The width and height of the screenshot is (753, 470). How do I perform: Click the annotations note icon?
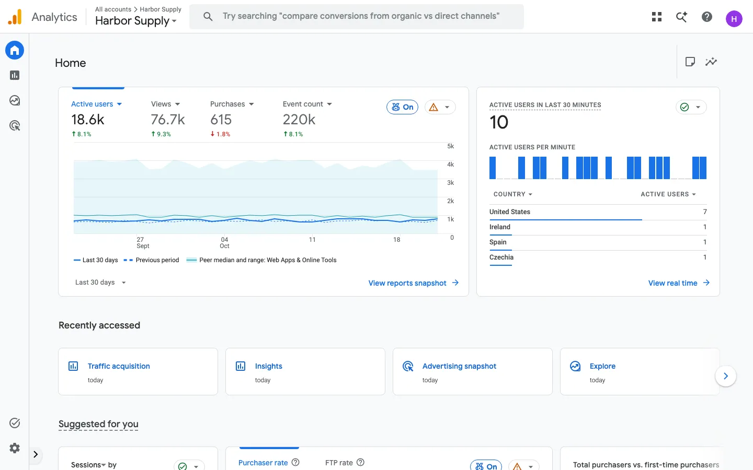(x=690, y=62)
